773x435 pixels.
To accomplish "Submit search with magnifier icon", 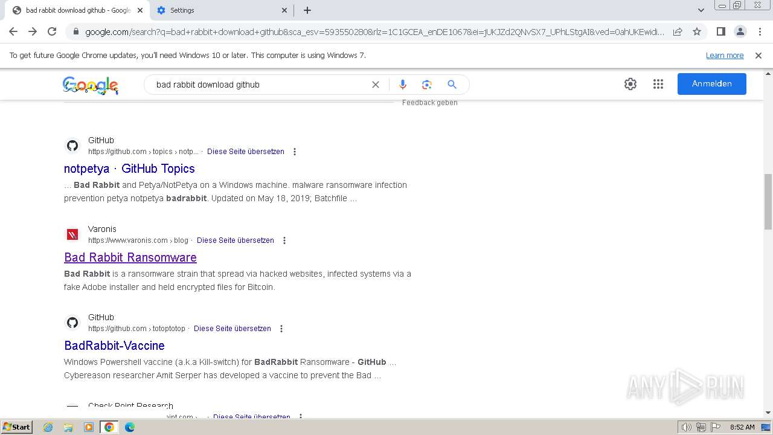I will pos(452,85).
